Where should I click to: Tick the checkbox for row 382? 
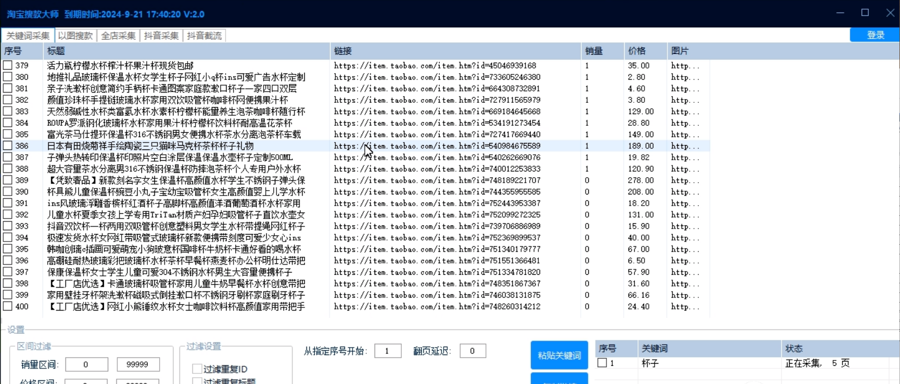coord(7,100)
